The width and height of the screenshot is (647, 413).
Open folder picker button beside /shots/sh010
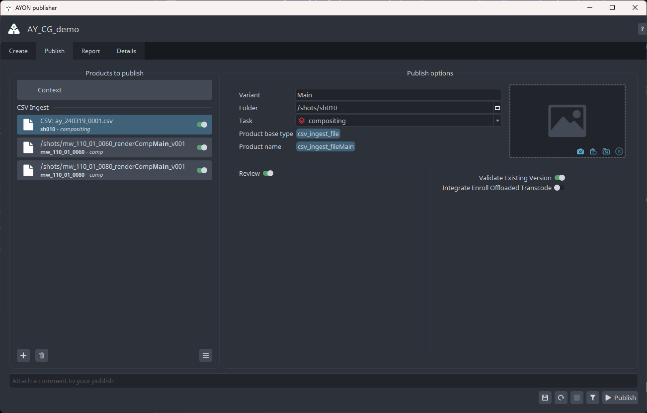pos(497,108)
